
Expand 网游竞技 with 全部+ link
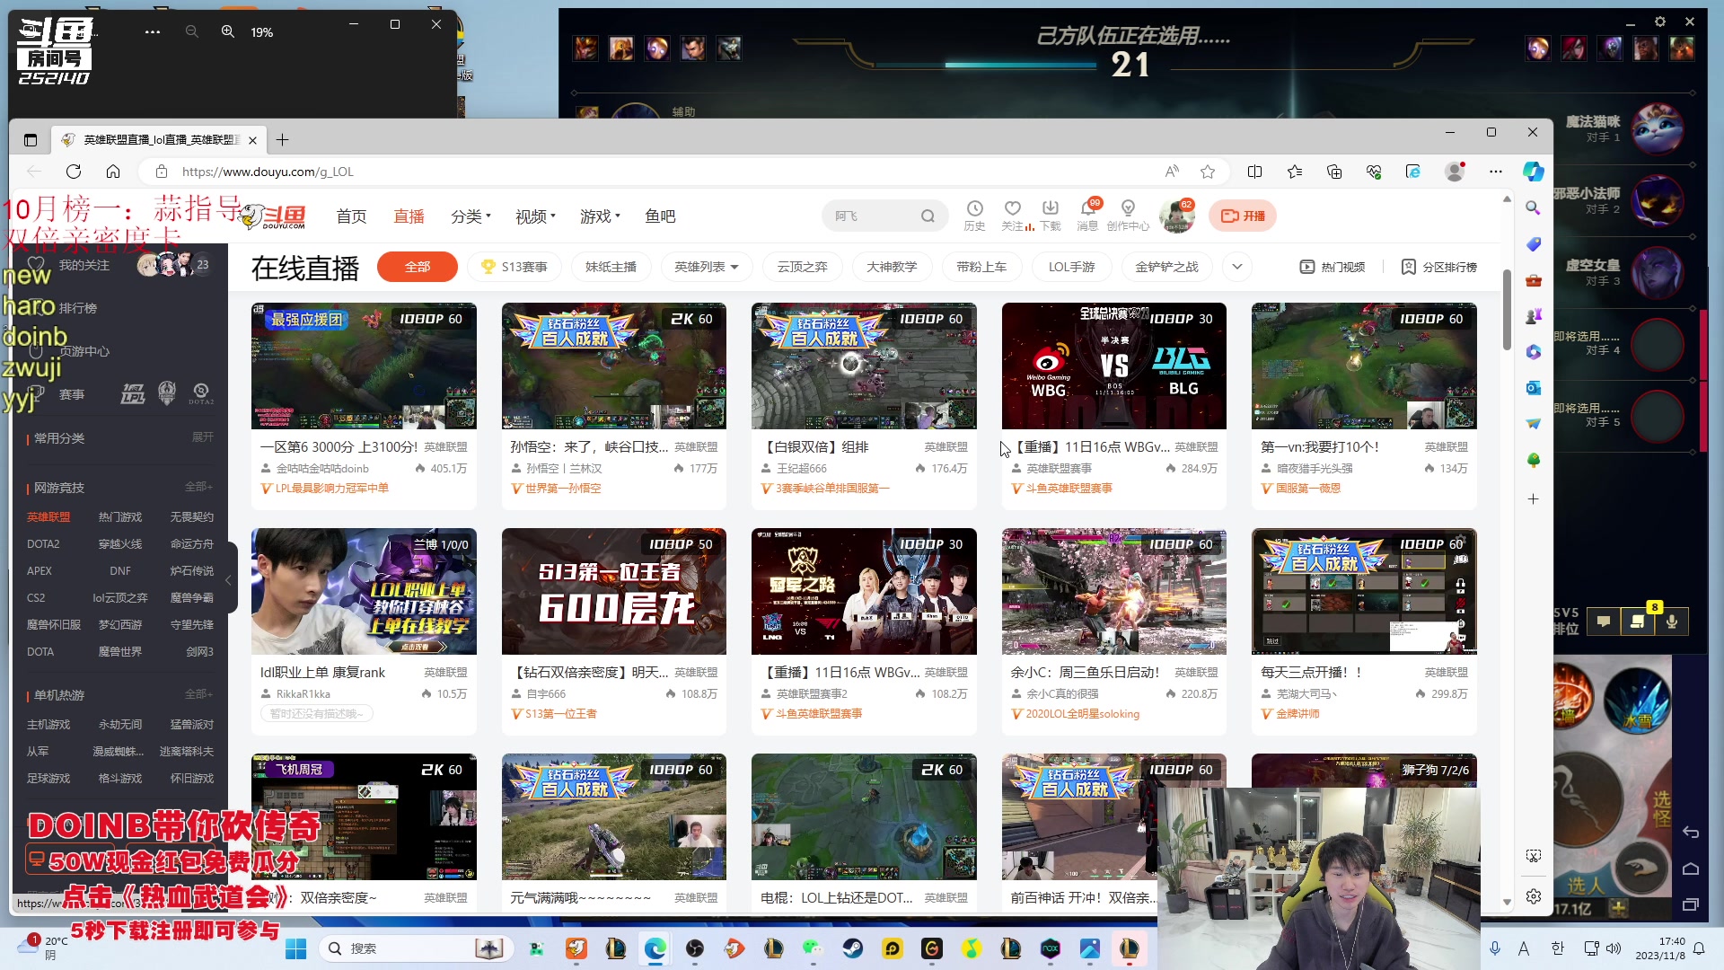(198, 487)
